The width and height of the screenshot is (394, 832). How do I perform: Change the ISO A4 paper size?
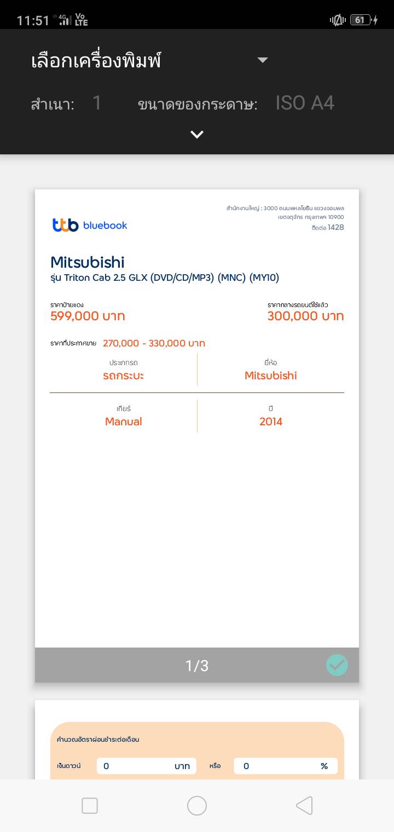tap(305, 103)
